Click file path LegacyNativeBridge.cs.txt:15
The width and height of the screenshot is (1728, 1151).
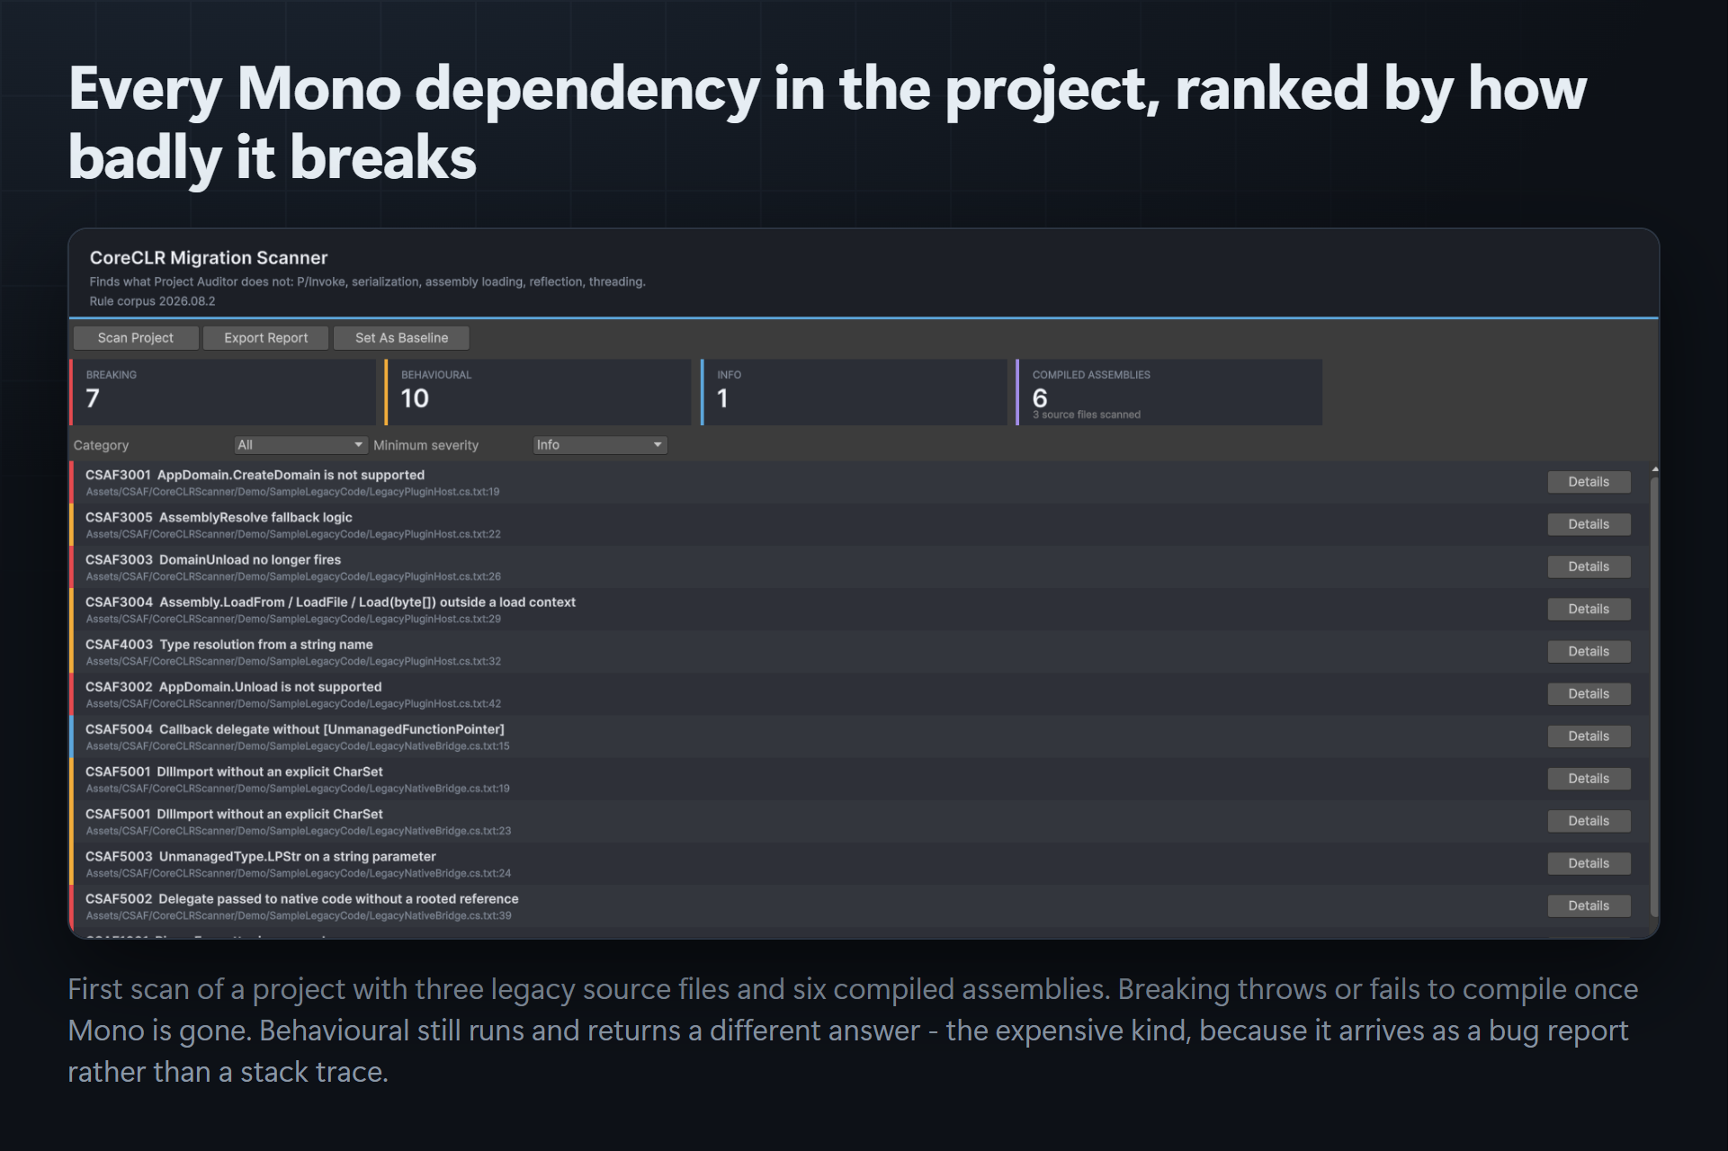pos(298,745)
